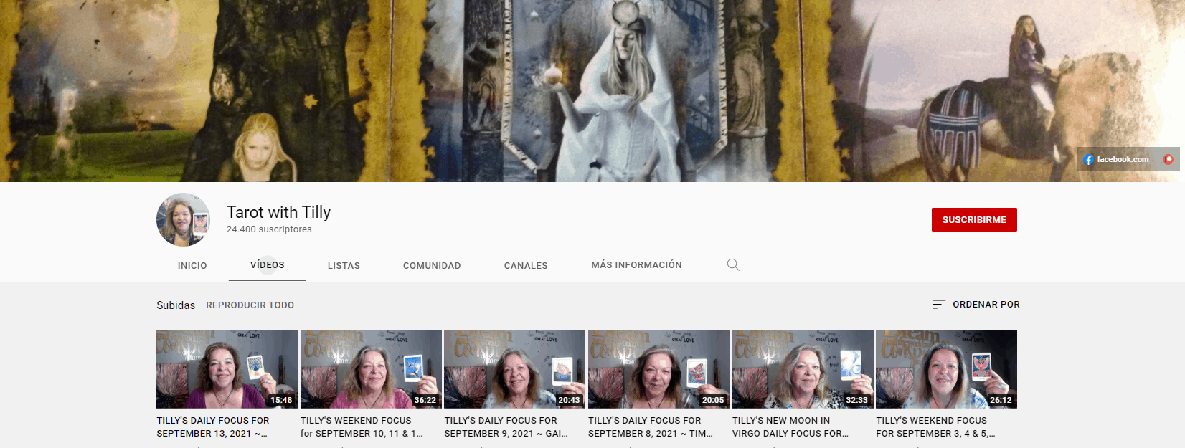View the Más información tab

636,265
